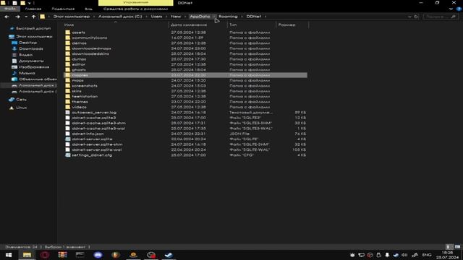Screen dimensions: 463x260
Task: Expand the chevron after Этот компьютер breadcrumb
Action: pos(93,17)
